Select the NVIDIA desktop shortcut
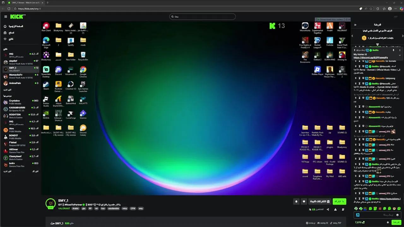This screenshot has width=404, height=227. 46,114
